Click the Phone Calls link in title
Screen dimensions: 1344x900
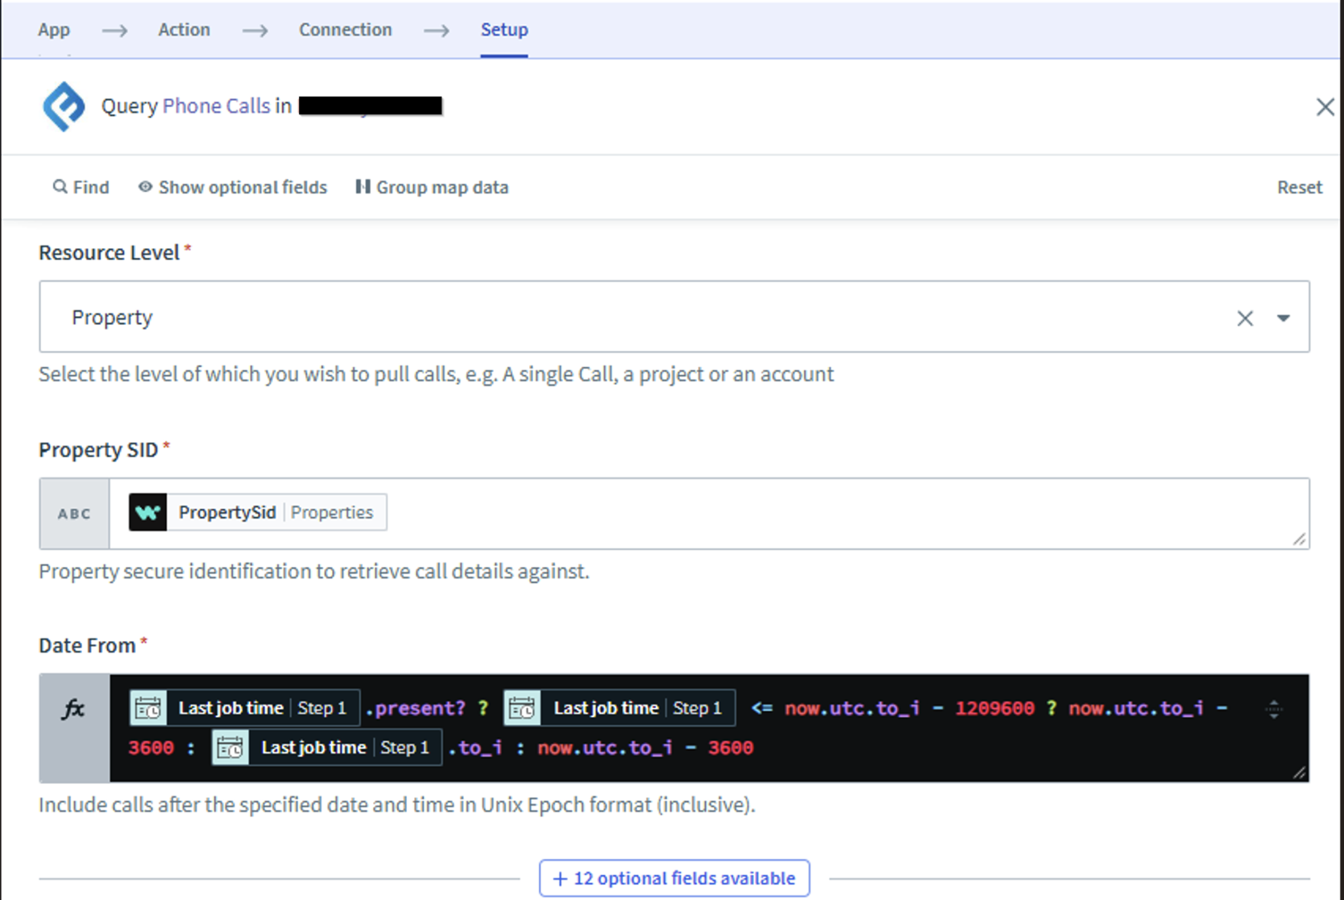(x=216, y=106)
